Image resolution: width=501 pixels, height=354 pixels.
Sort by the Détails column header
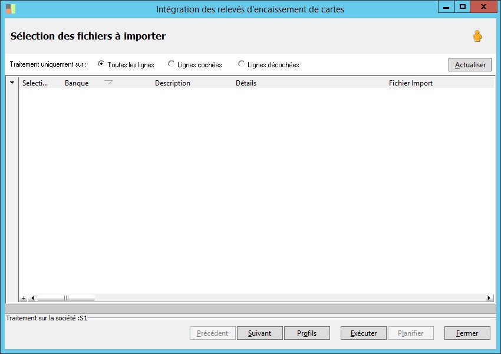[246, 83]
